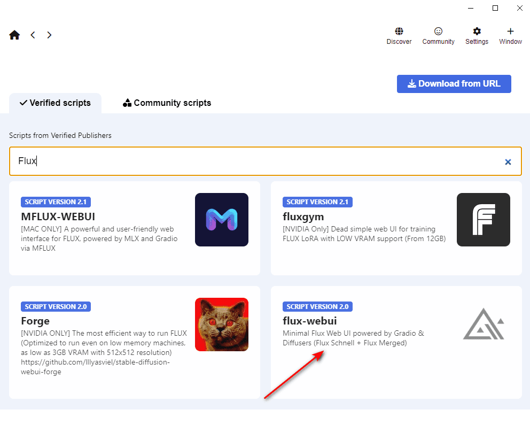Image resolution: width=530 pixels, height=425 pixels.
Task: Open Settings gear icon
Action: point(477,32)
